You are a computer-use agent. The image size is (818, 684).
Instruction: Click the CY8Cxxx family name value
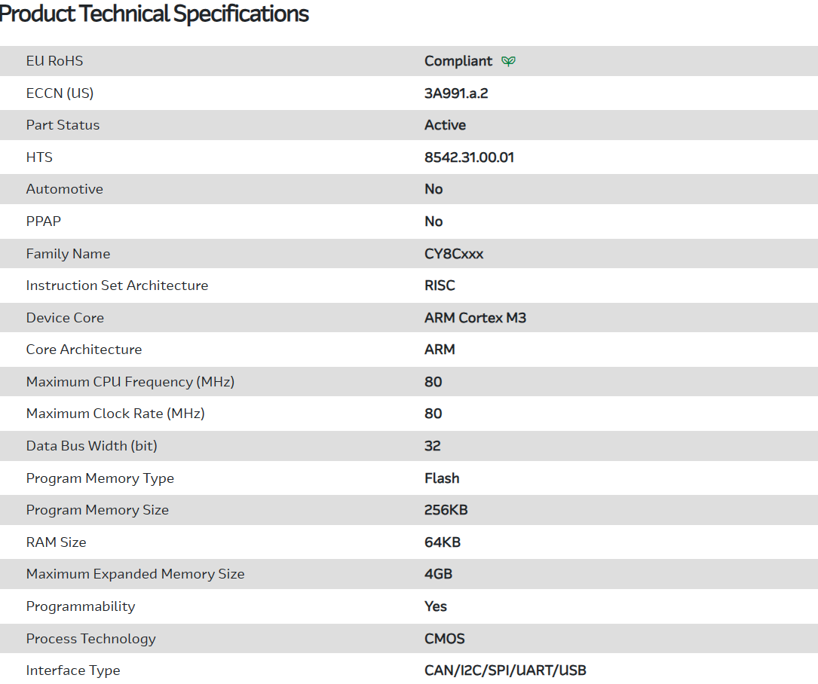[x=454, y=254]
